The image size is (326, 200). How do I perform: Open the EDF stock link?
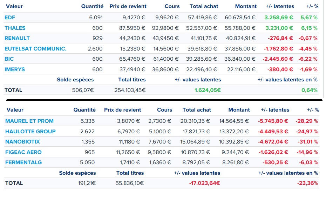[x=10, y=18]
